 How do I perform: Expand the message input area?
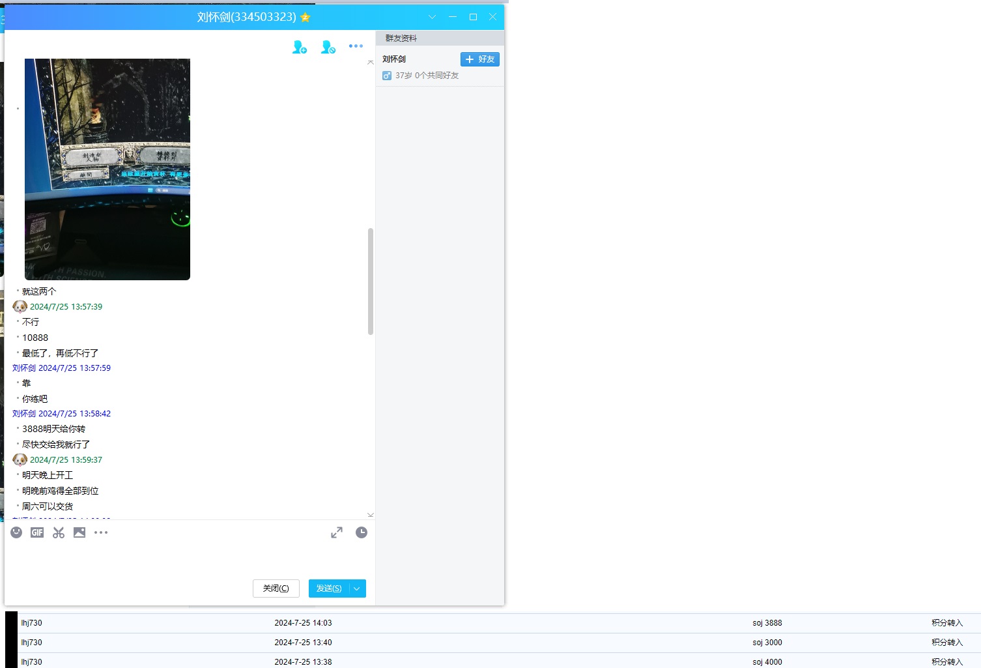tap(337, 532)
